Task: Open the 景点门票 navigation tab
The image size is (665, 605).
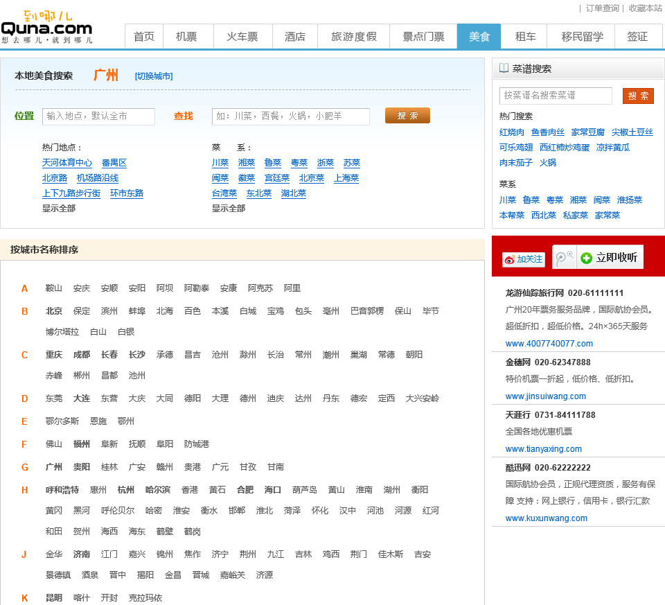Action: pos(423,37)
